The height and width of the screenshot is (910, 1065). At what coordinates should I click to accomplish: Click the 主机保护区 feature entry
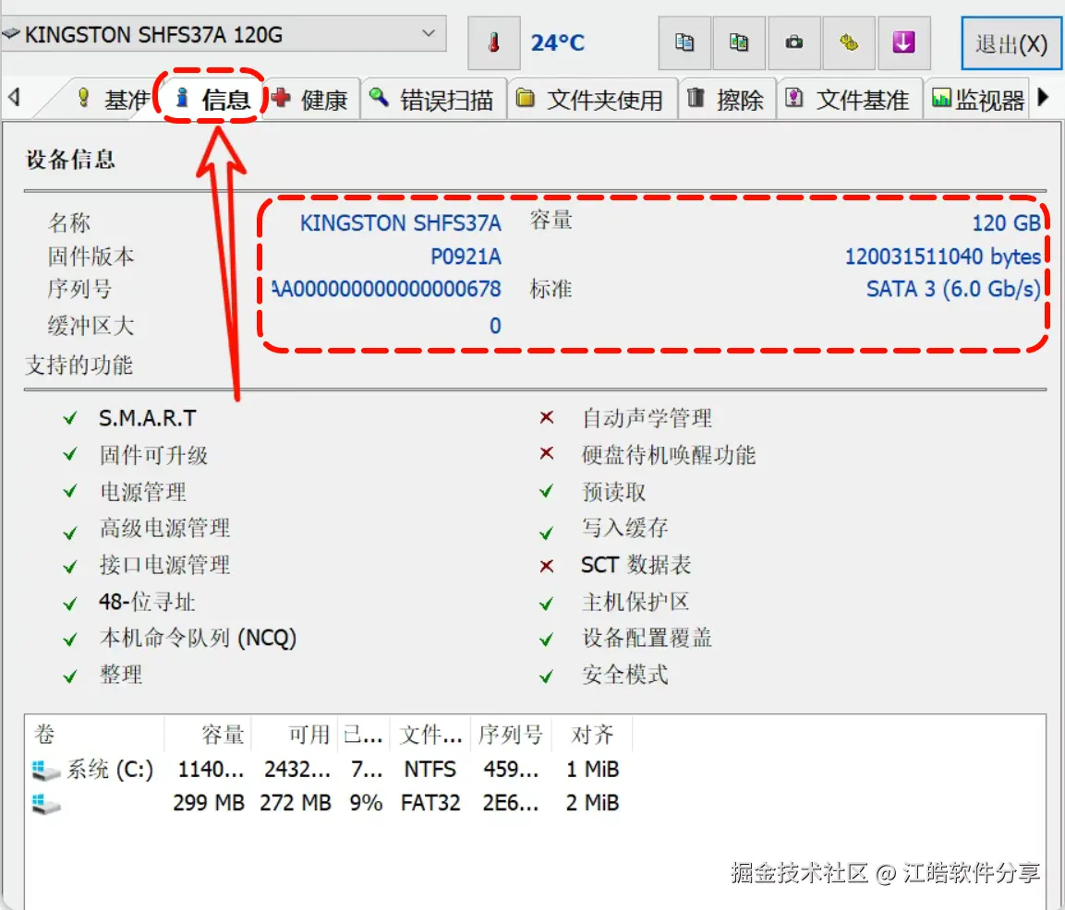click(635, 601)
